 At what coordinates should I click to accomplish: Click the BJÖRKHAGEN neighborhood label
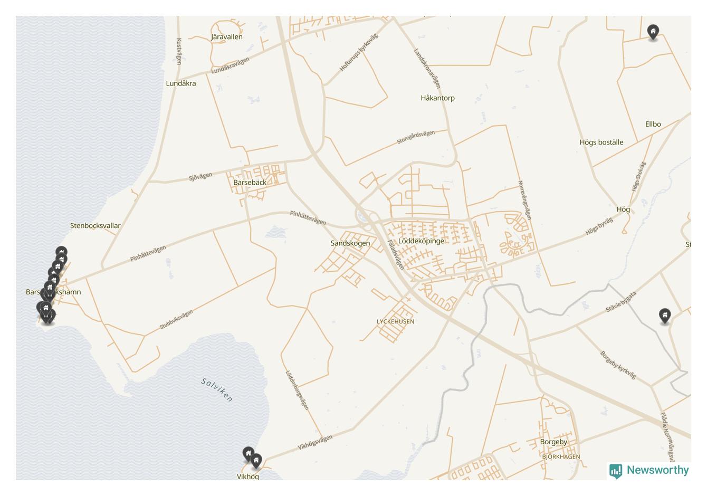tap(561, 457)
